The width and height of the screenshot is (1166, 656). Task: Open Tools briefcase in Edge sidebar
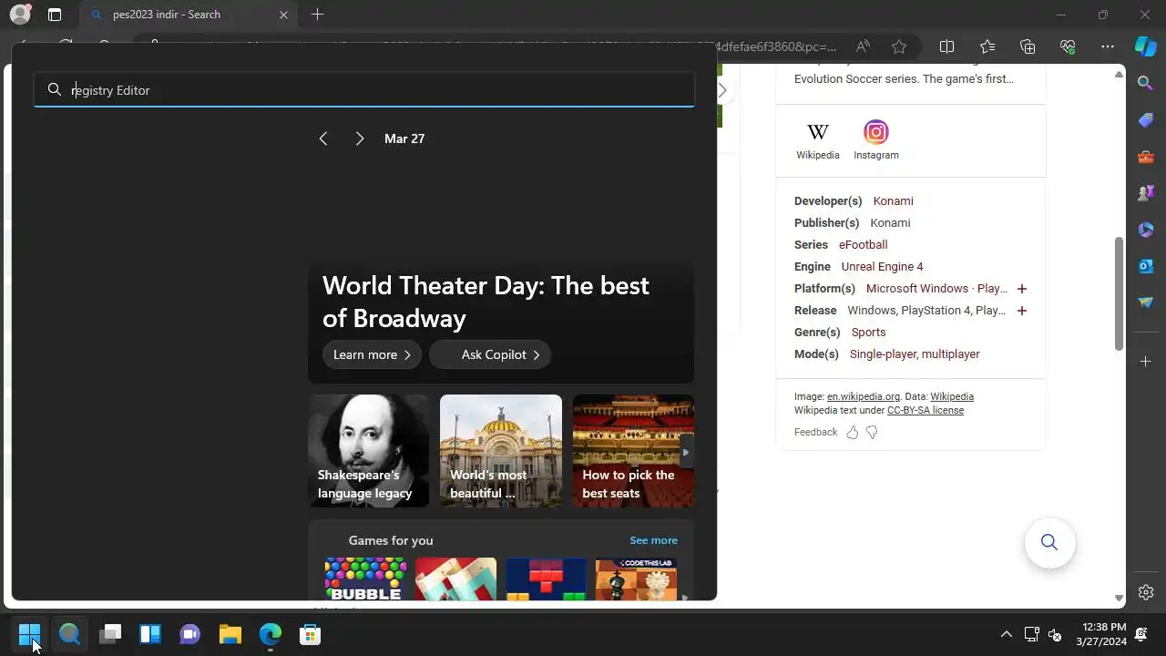[x=1146, y=157]
